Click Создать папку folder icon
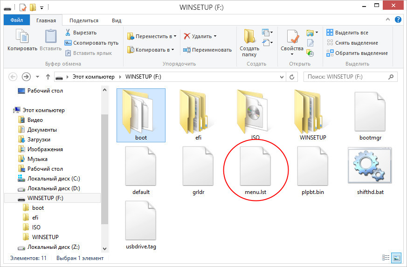This screenshot has height=267, width=407. 249,36
